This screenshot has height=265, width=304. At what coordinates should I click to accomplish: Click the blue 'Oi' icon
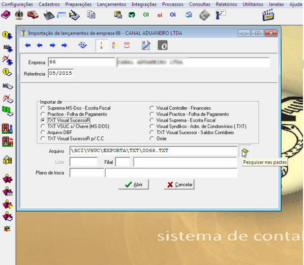pos(173,15)
